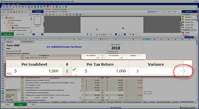Viewport: 199px width, 109px height.
Task: Open the View menu
Action: [x=13, y=4]
